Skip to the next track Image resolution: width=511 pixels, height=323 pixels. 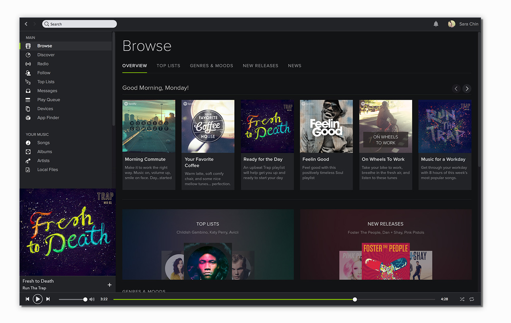[48, 299]
